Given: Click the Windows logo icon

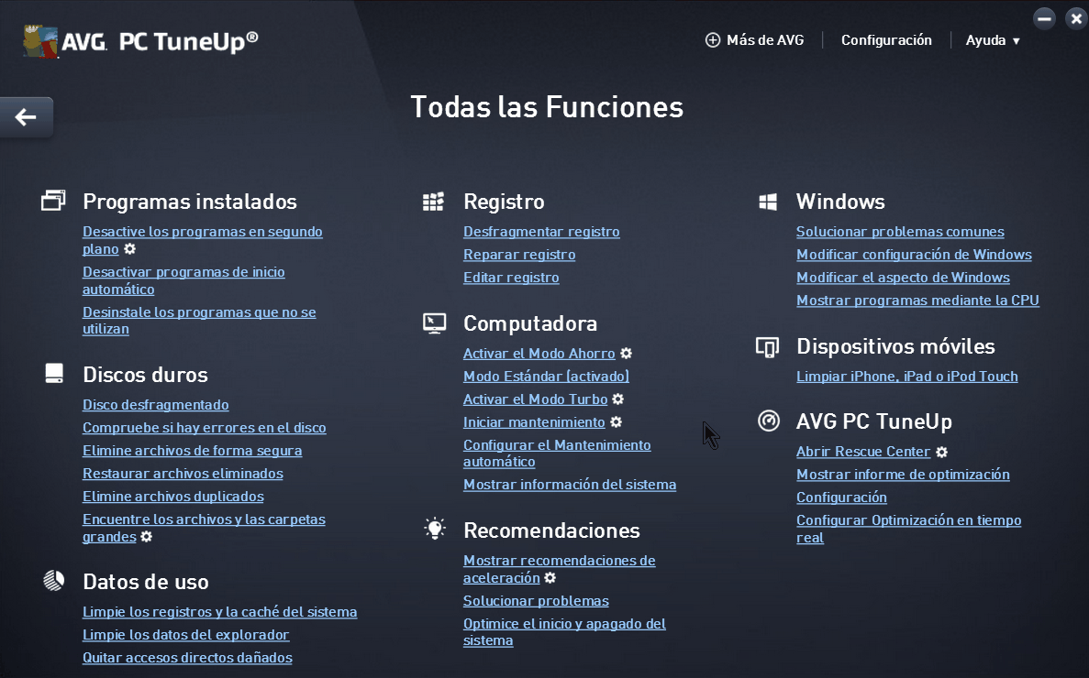Looking at the screenshot, I should 768,202.
